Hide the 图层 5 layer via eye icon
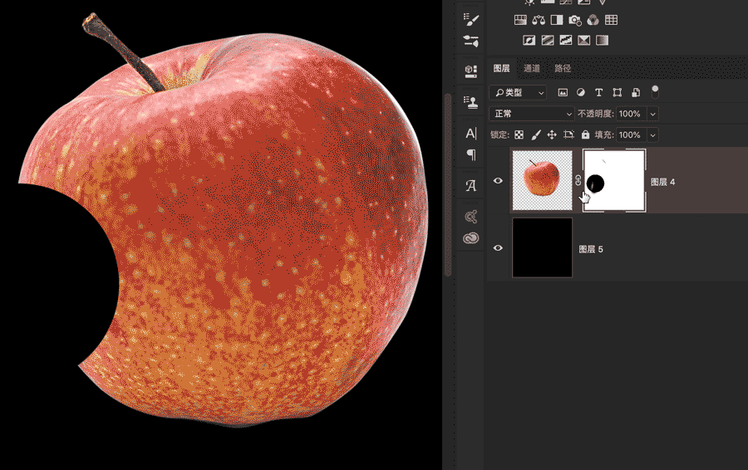748x470 pixels. click(498, 247)
